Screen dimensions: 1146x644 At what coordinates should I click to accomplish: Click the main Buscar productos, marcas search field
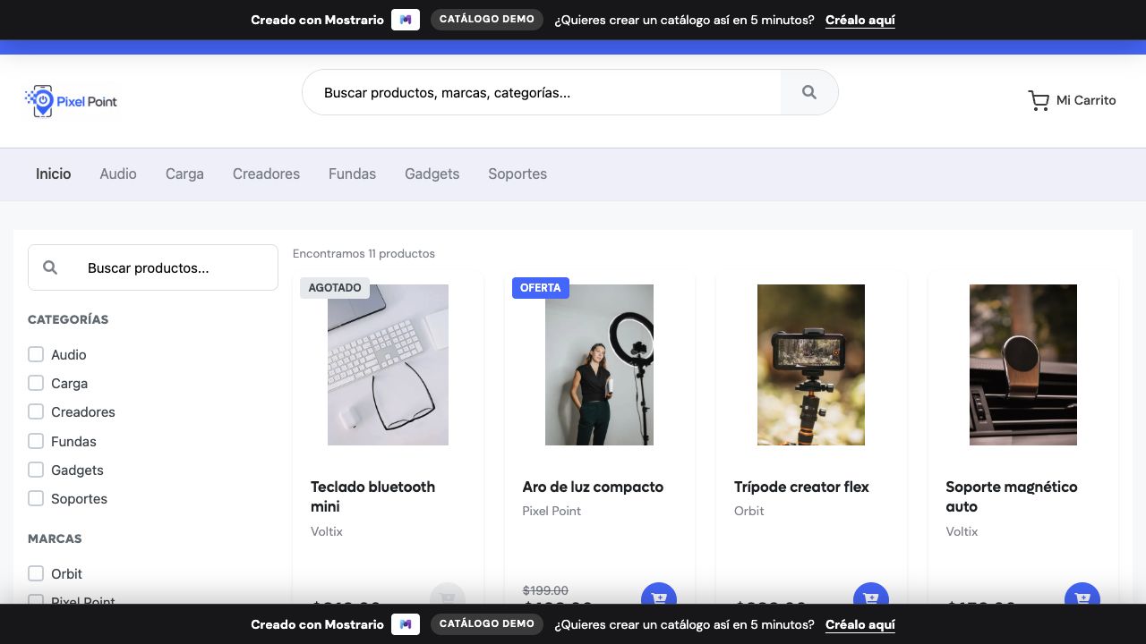point(542,92)
